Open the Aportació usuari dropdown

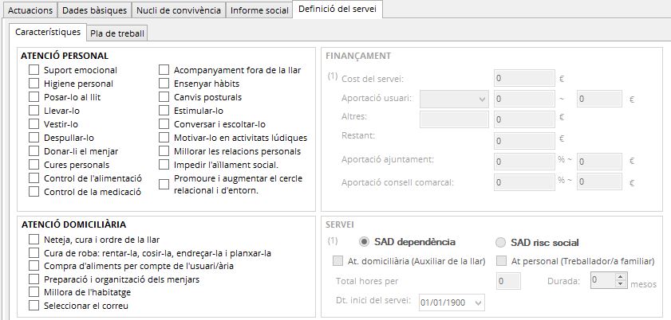pyautogui.click(x=482, y=99)
